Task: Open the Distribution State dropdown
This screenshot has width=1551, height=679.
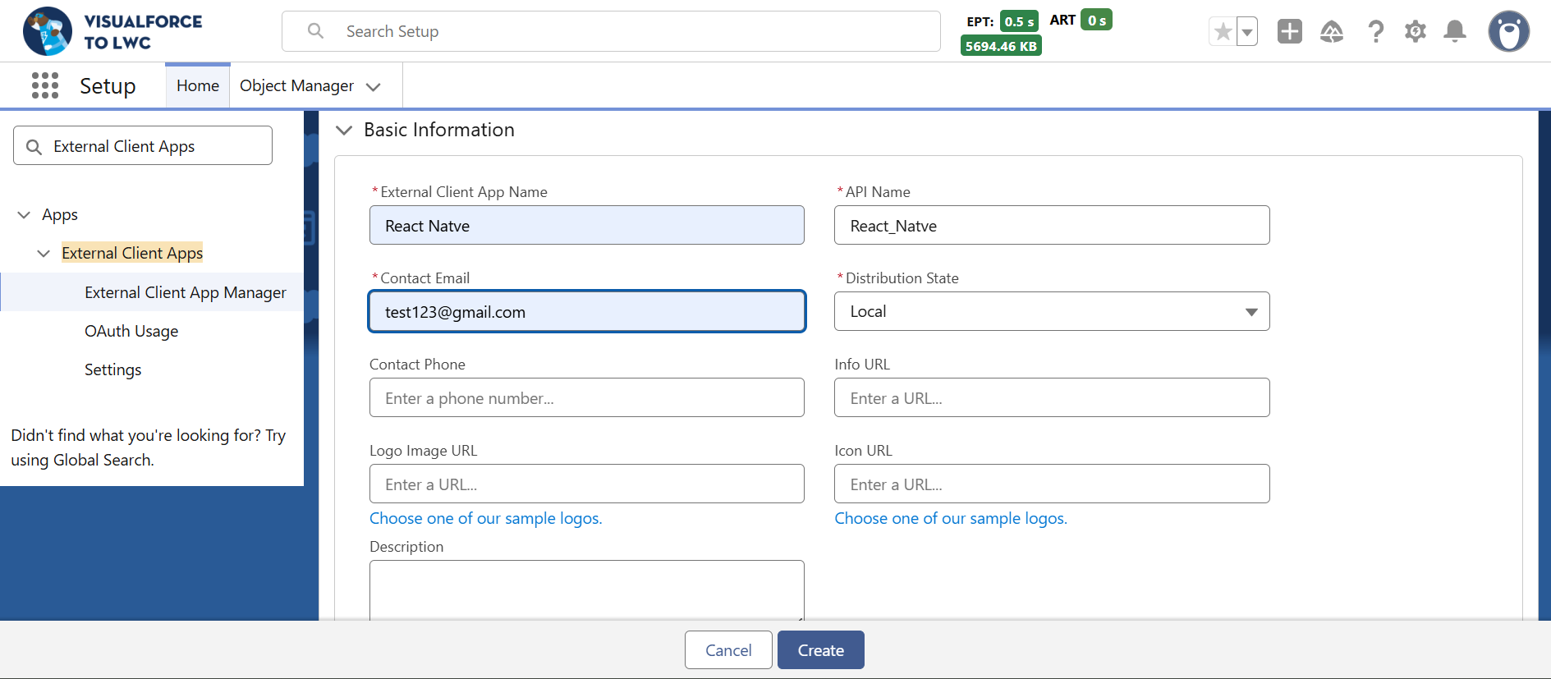Action: [1051, 312]
